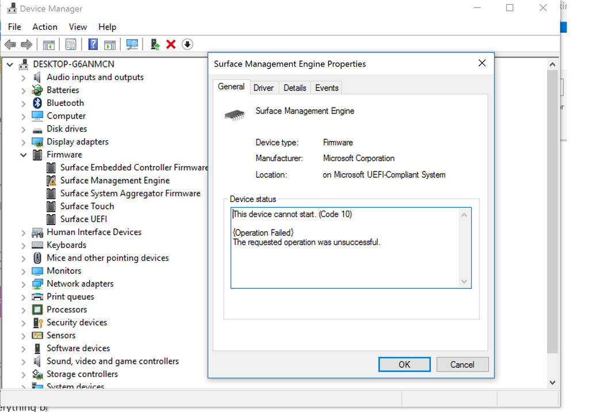Open the Action menu
589x412 pixels.
[45, 27]
